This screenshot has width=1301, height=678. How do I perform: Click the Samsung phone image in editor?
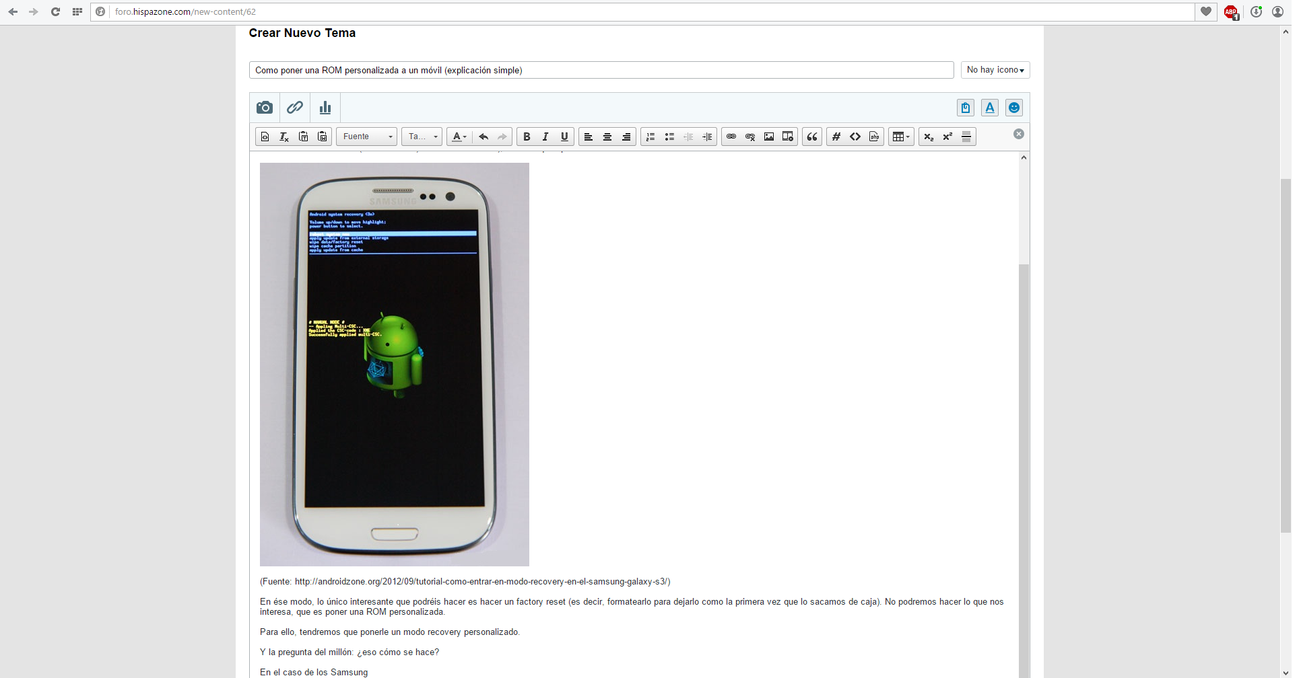(395, 365)
